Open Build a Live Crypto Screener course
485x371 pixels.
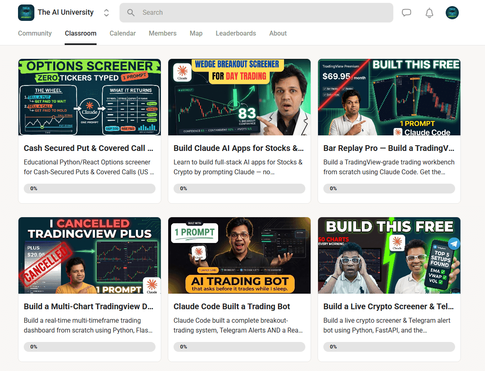(x=388, y=307)
